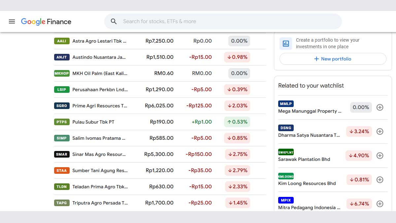This screenshot has width=396, height=223.
Task: Click Pulau Subur 0.53% gain chip
Action: click(237, 122)
